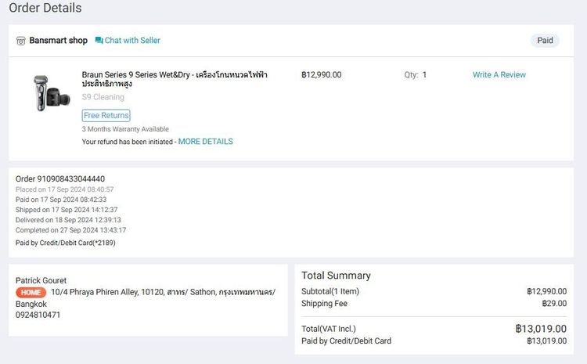Open the Braun shaver product thumbnail

pyautogui.click(x=52, y=92)
